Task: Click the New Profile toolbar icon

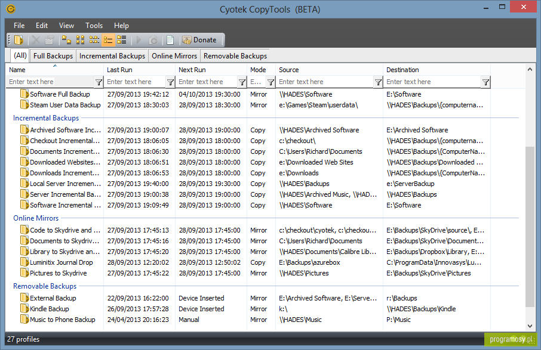Action: click(19, 40)
